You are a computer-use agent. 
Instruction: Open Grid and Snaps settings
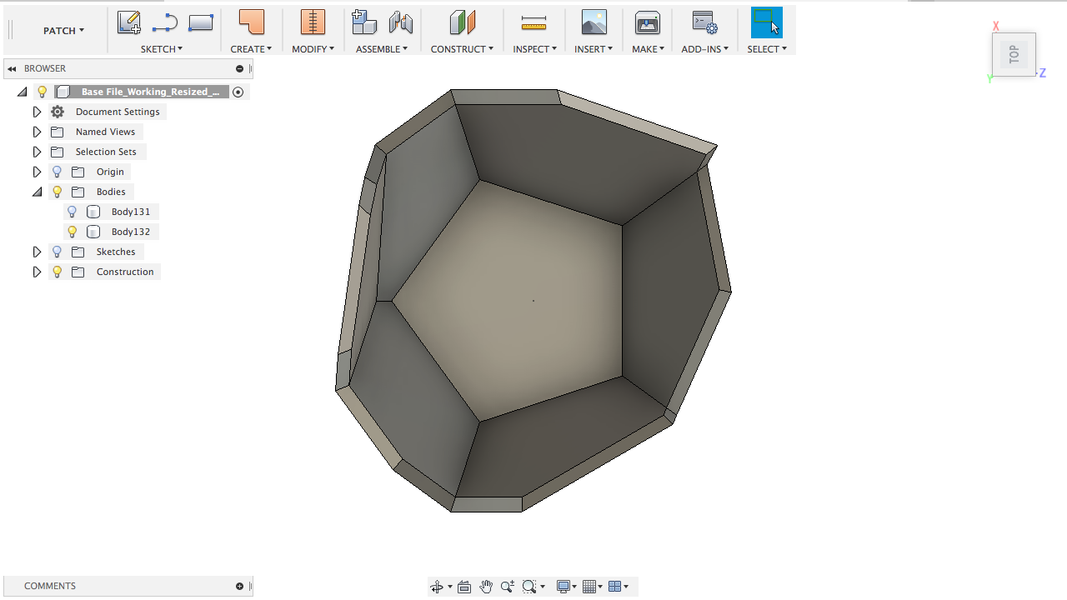[x=589, y=587]
